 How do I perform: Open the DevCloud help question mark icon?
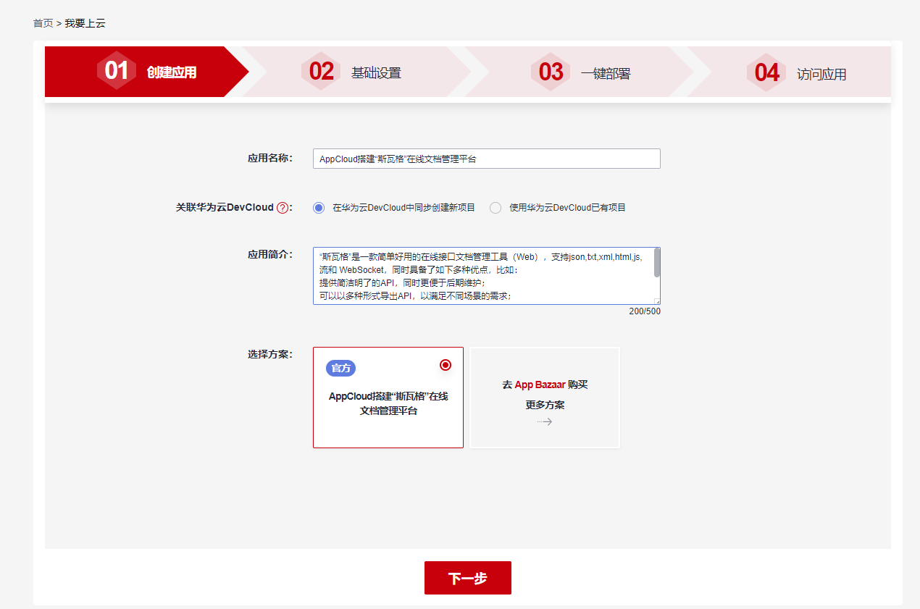(283, 208)
